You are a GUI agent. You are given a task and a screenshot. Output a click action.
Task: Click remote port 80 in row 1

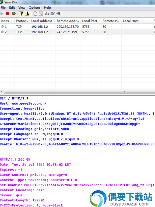click(104, 27)
